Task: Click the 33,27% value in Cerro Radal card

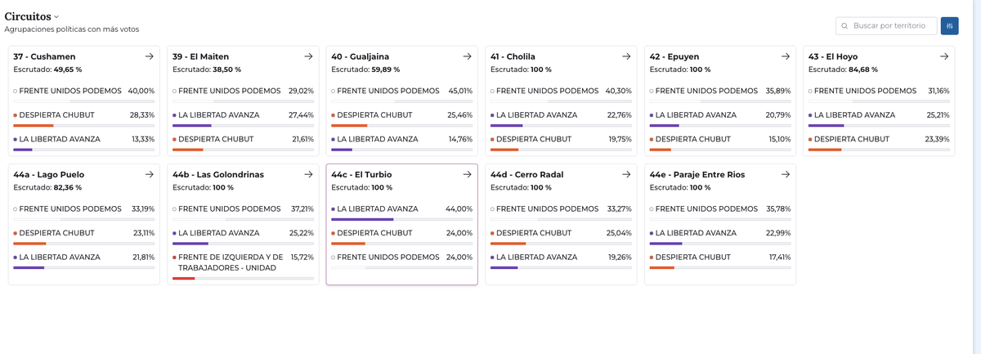Action: point(619,209)
